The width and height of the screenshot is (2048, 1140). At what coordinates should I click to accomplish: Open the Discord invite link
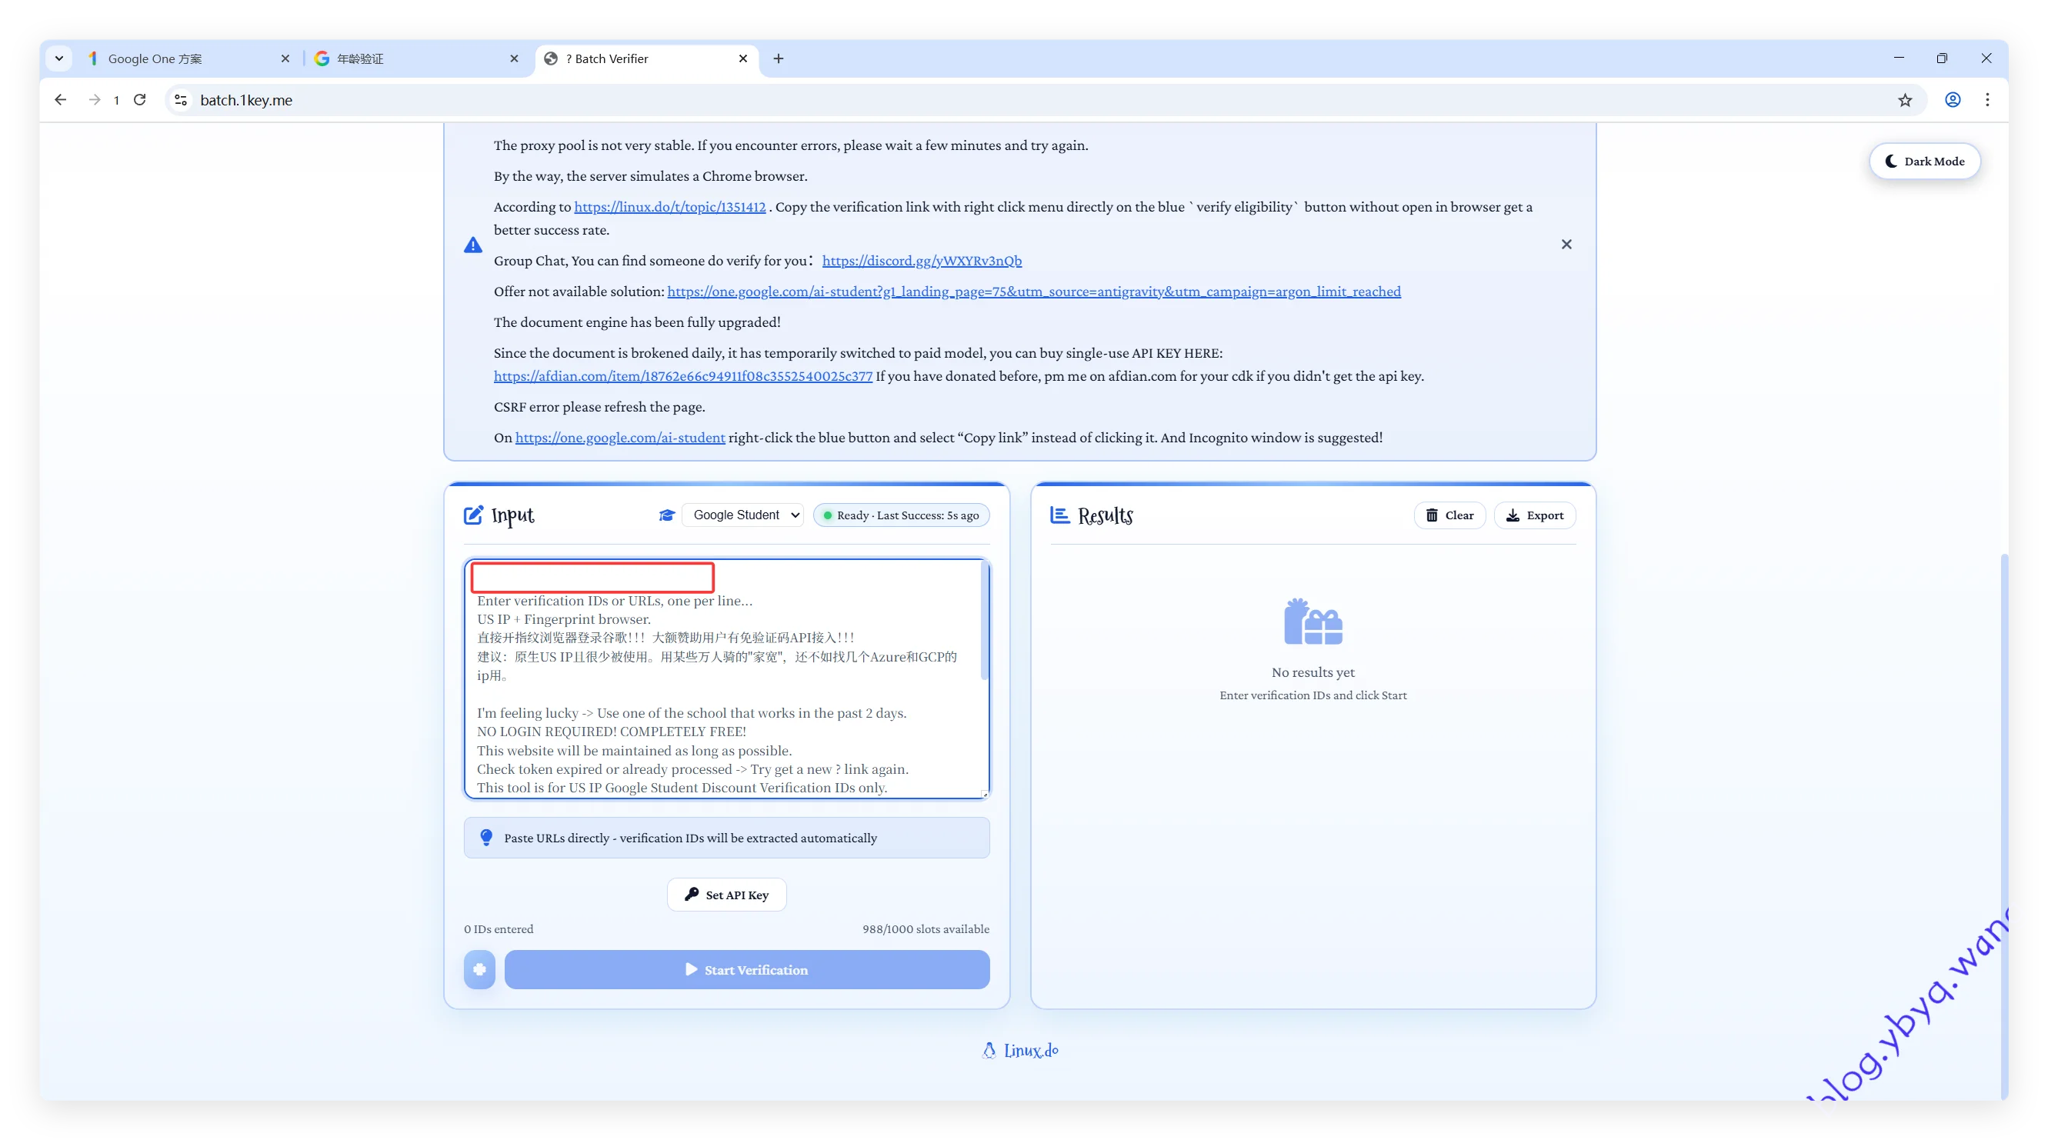point(922,261)
